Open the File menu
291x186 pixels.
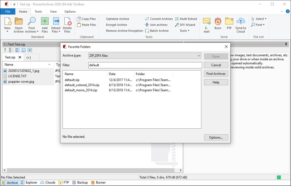(8, 12)
